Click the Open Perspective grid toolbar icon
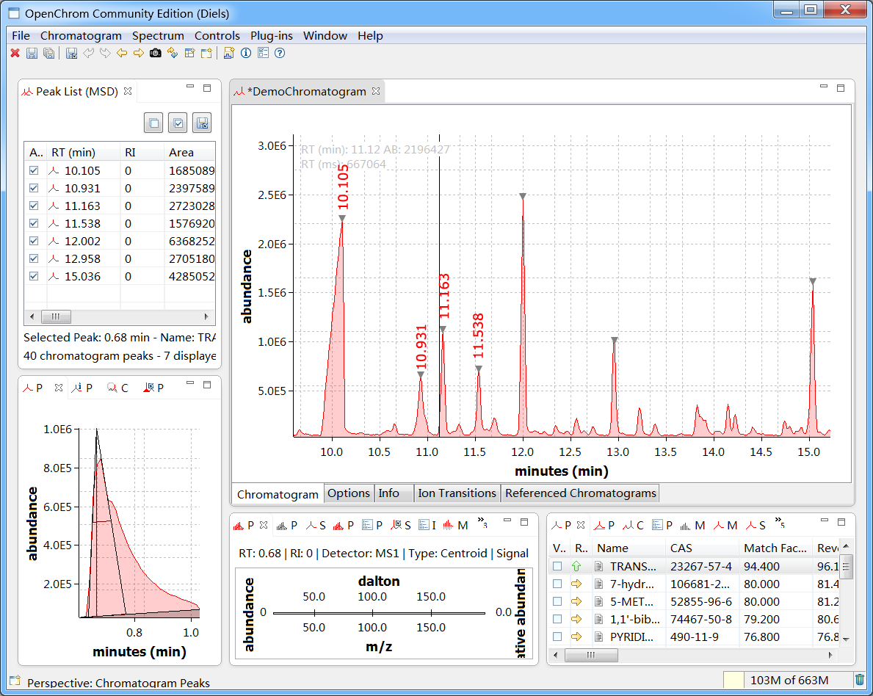This screenshot has height=696, width=873. click(190, 53)
